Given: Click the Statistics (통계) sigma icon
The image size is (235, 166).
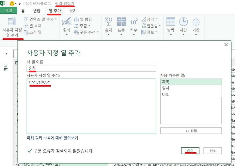Looking at the screenshot, I should pyautogui.click(x=109, y=22).
